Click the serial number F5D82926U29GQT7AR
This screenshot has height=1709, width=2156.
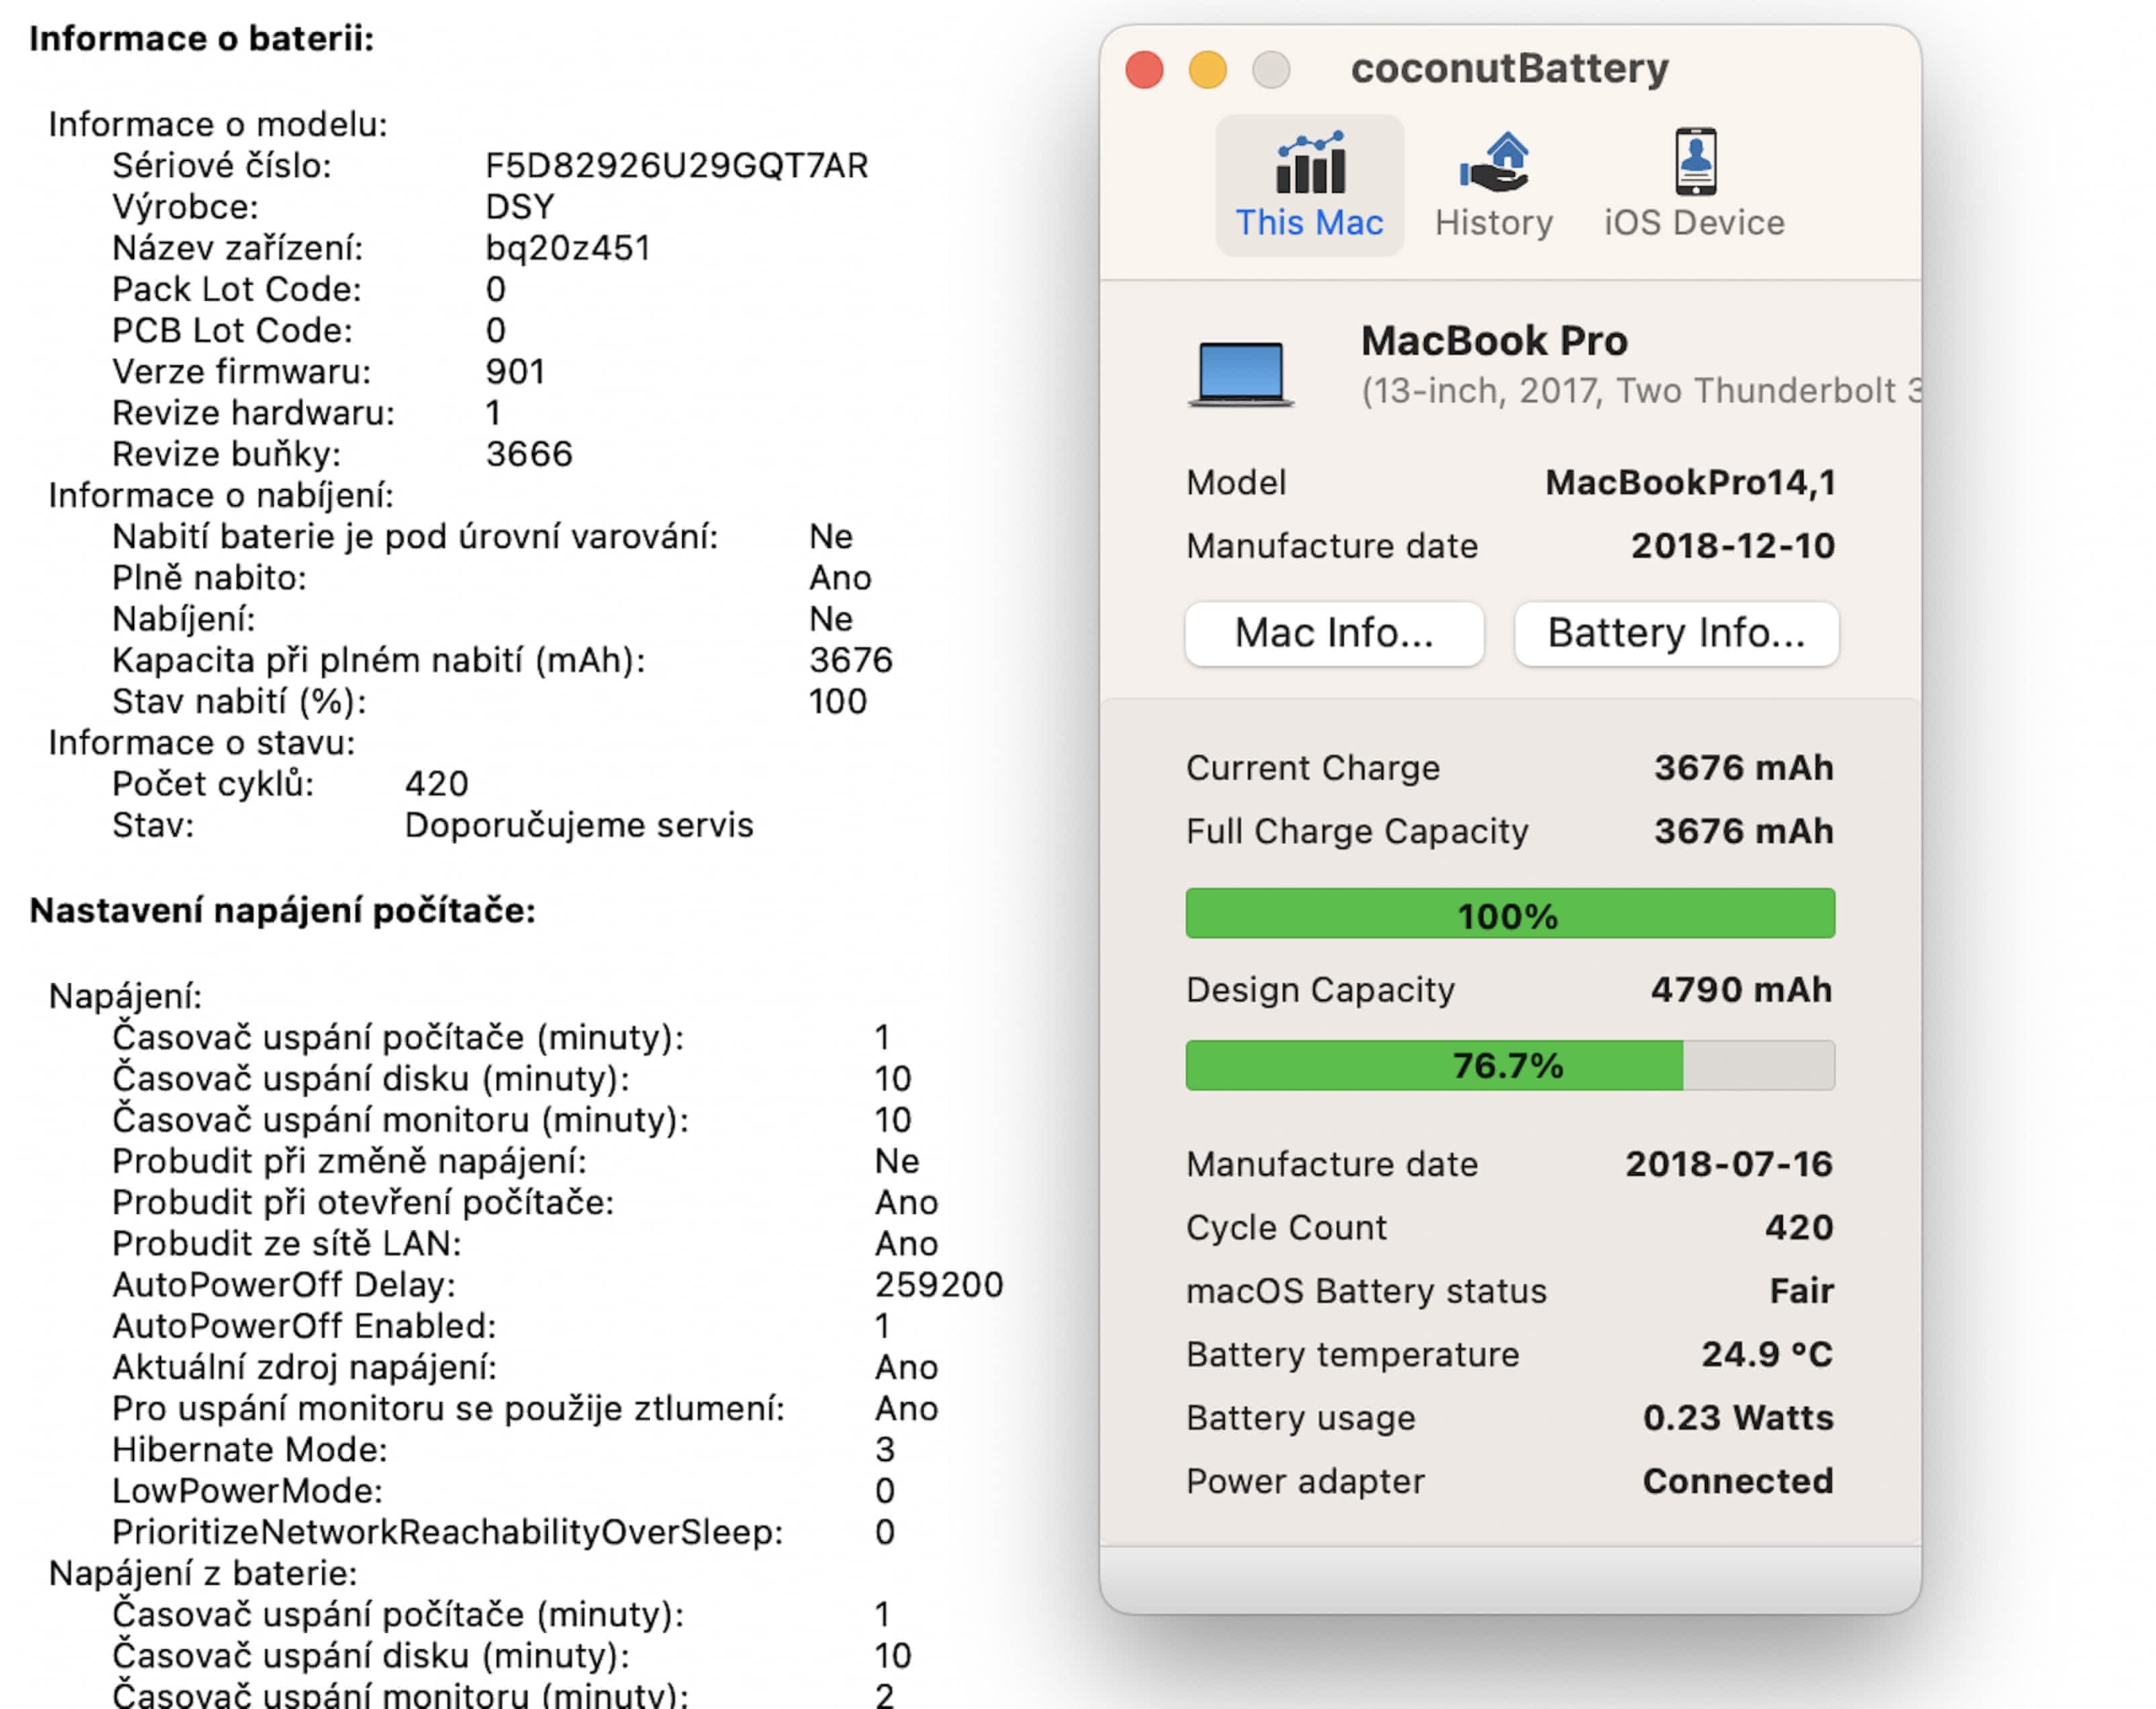point(676,165)
